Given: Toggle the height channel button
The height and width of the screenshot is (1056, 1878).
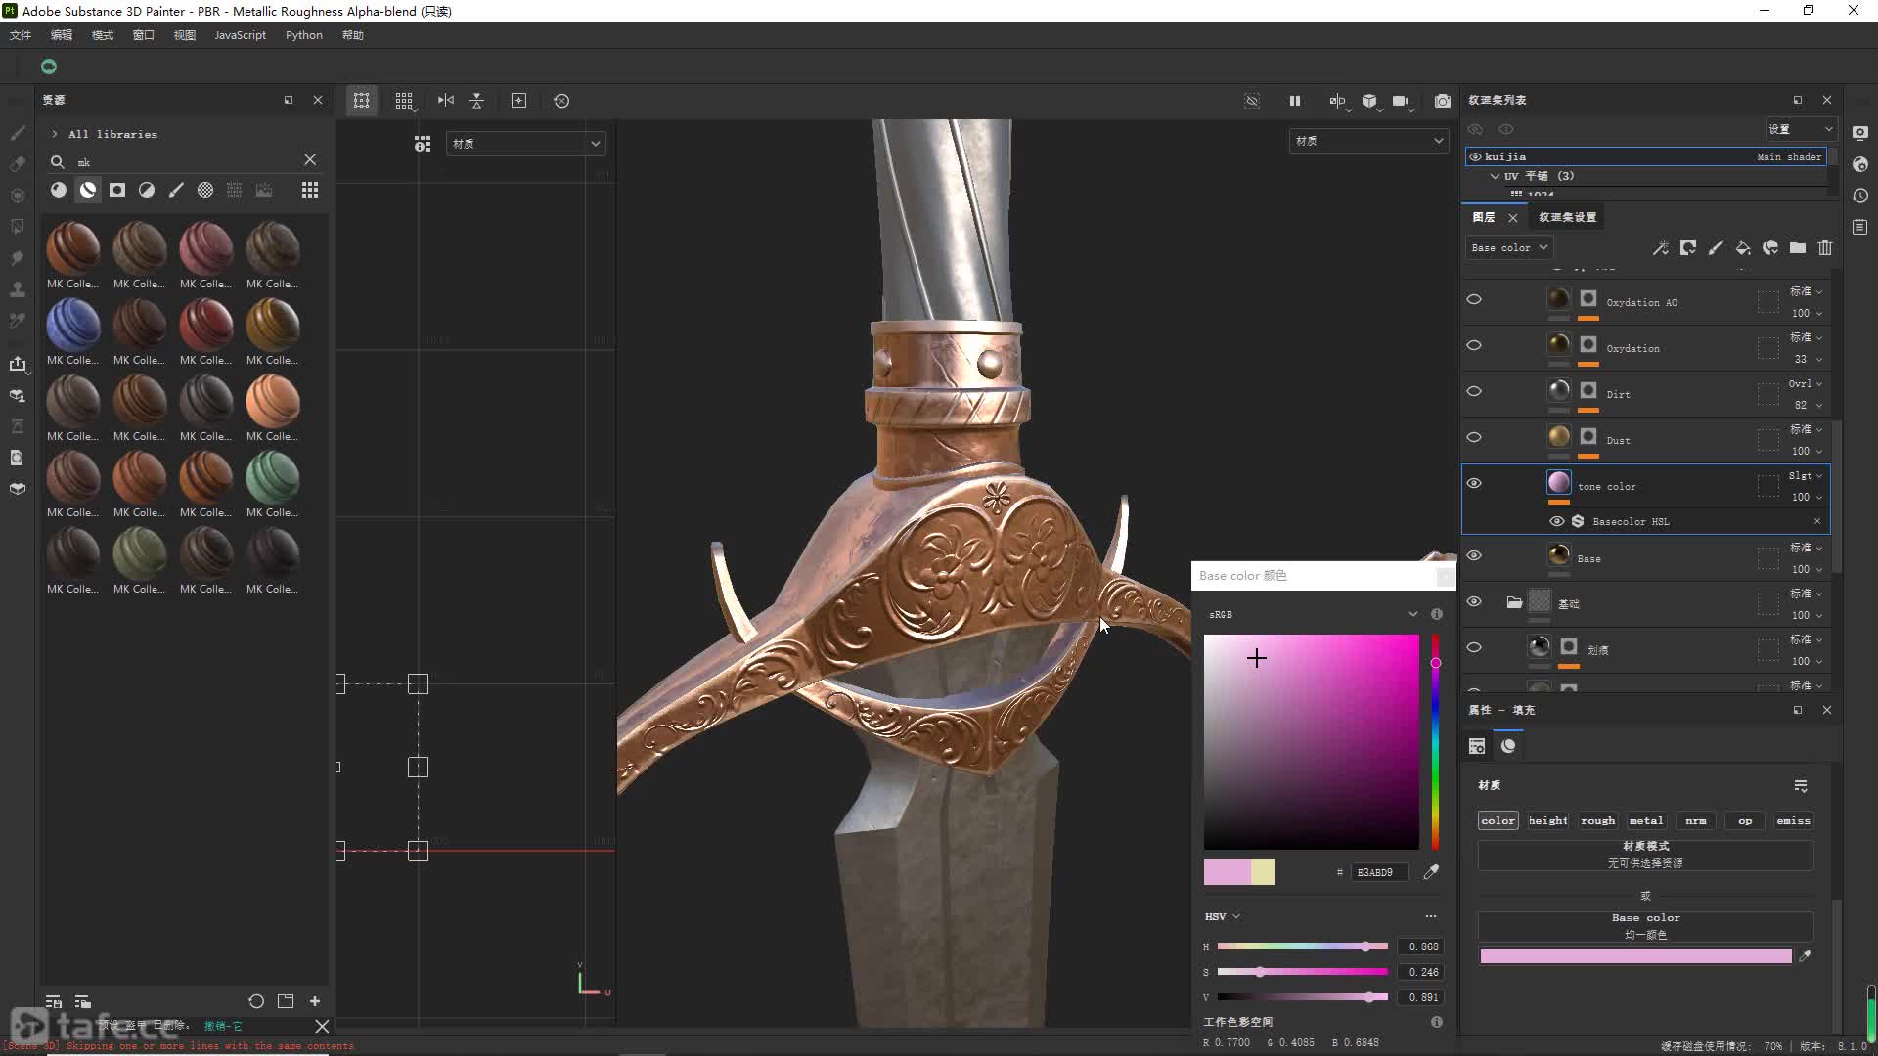Looking at the screenshot, I should [x=1547, y=821].
